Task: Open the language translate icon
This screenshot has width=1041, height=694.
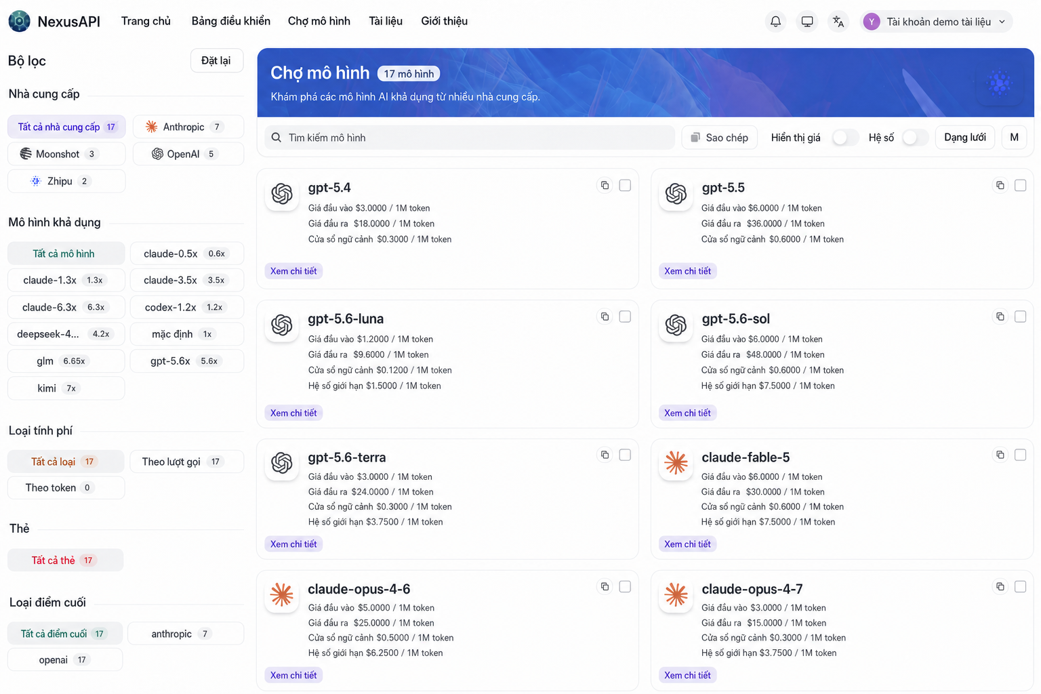Action: (x=838, y=22)
